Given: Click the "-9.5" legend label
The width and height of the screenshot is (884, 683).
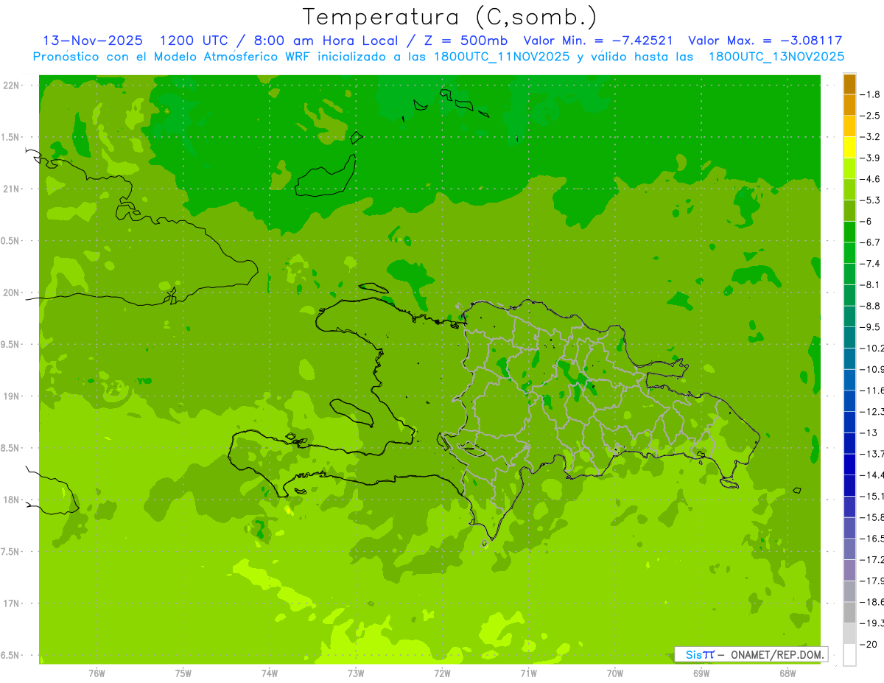Looking at the screenshot, I should [871, 327].
